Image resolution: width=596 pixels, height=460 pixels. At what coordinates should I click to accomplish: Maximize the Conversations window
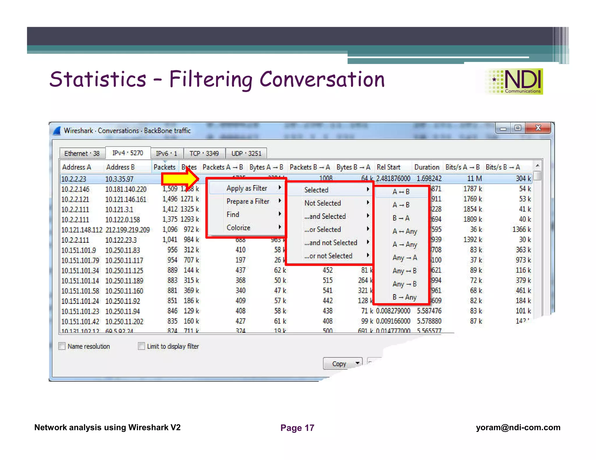coord(518,128)
